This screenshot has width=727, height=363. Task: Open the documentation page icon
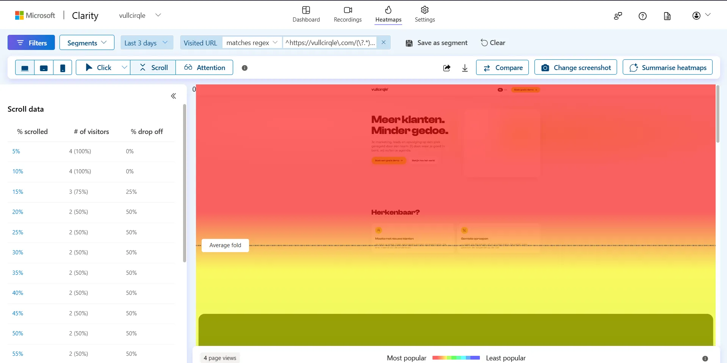coord(667,16)
